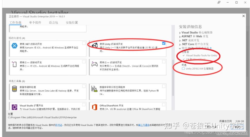The height and width of the screenshot is (137, 250).
Task: Tick the Office/SharePoint 开发 checkbox
Action: click(x=163, y=105)
